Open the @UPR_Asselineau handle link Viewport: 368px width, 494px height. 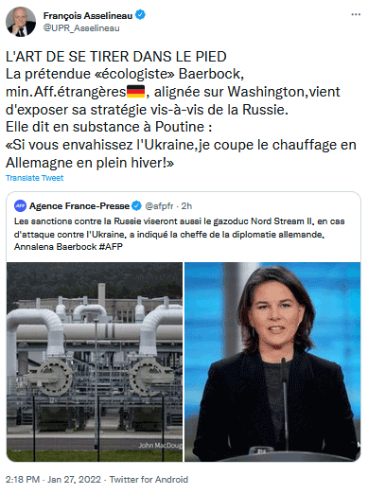coord(81,28)
